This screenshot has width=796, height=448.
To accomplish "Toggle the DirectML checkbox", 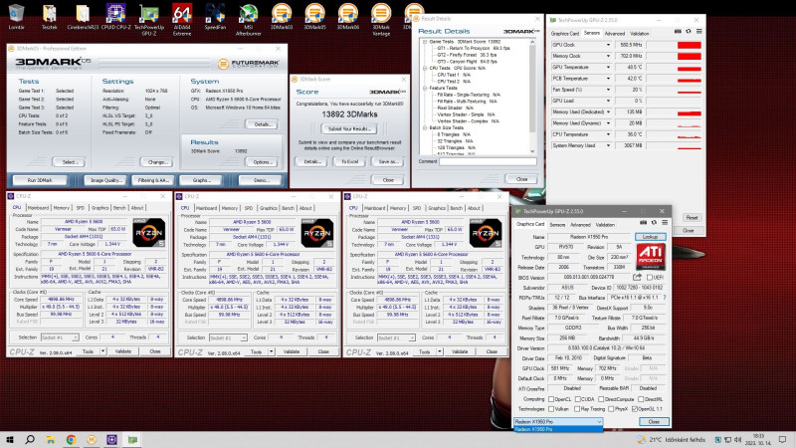I will (x=641, y=399).
